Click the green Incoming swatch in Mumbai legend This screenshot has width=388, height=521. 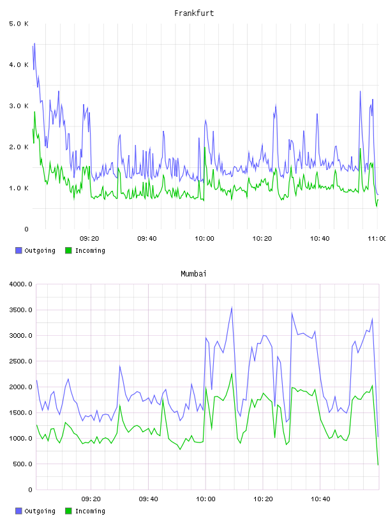(68, 511)
